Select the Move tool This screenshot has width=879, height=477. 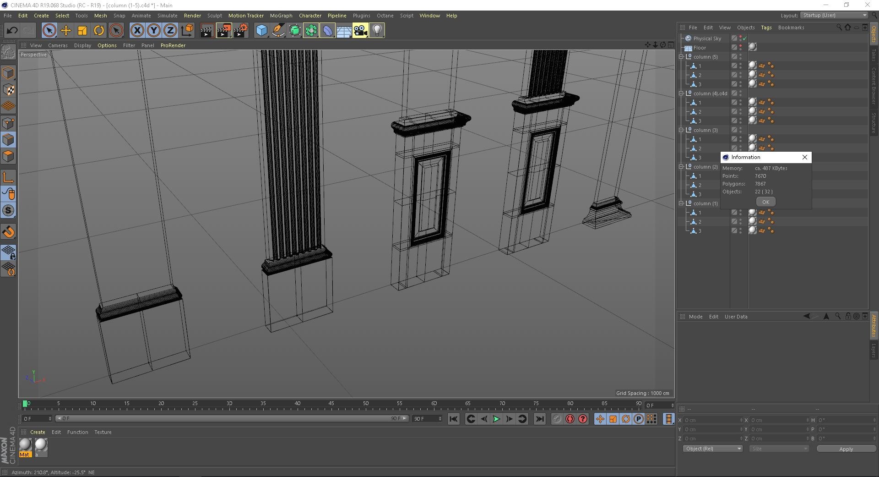[66, 31]
